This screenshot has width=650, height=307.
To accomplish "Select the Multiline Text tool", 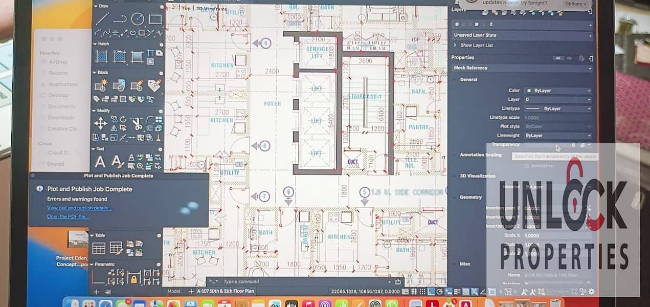I will pyautogui.click(x=101, y=162).
